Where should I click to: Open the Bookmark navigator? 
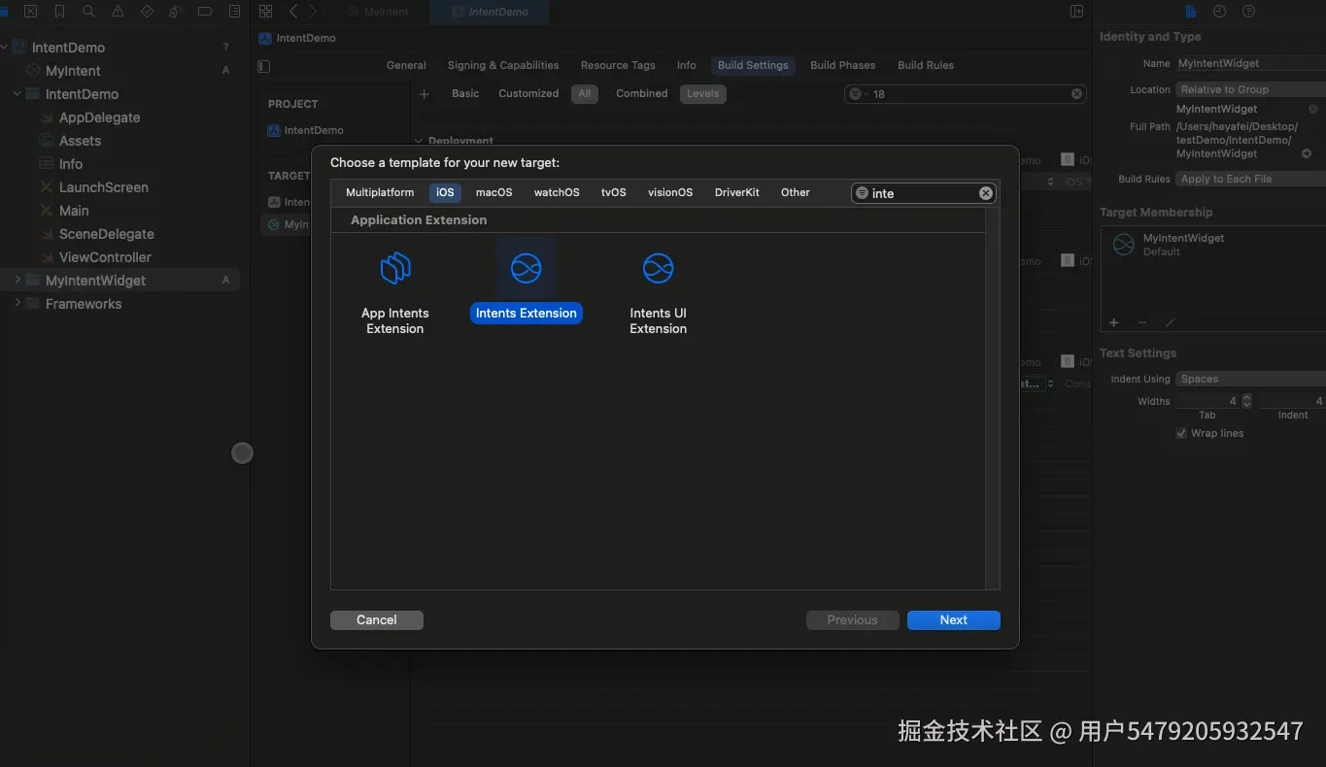59,11
